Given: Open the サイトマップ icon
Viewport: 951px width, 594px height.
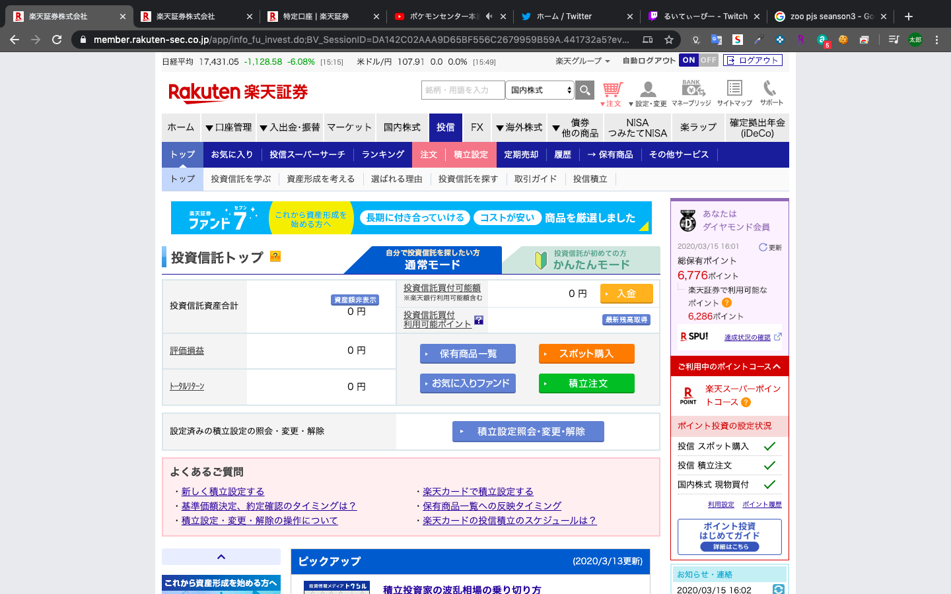Looking at the screenshot, I should point(734,94).
